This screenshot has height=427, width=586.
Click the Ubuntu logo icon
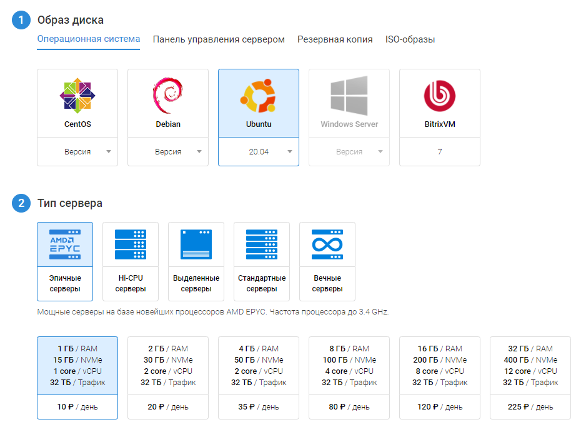(x=259, y=95)
